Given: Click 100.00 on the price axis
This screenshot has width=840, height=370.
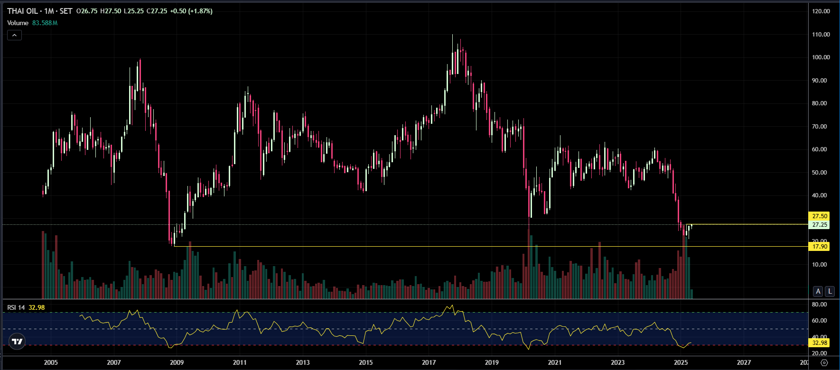Looking at the screenshot, I should point(821,57).
